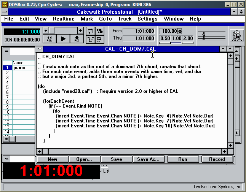
Task: Open the big time window control menu
Action: click(x=6, y=159)
